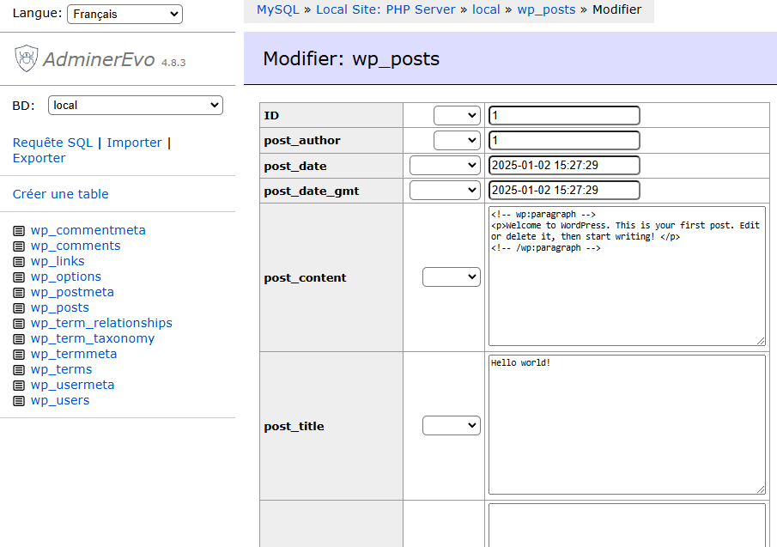Viewport: 777px width, 547px height.
Task: Open the wp_term_relationships table link
Action: point(101,323)
